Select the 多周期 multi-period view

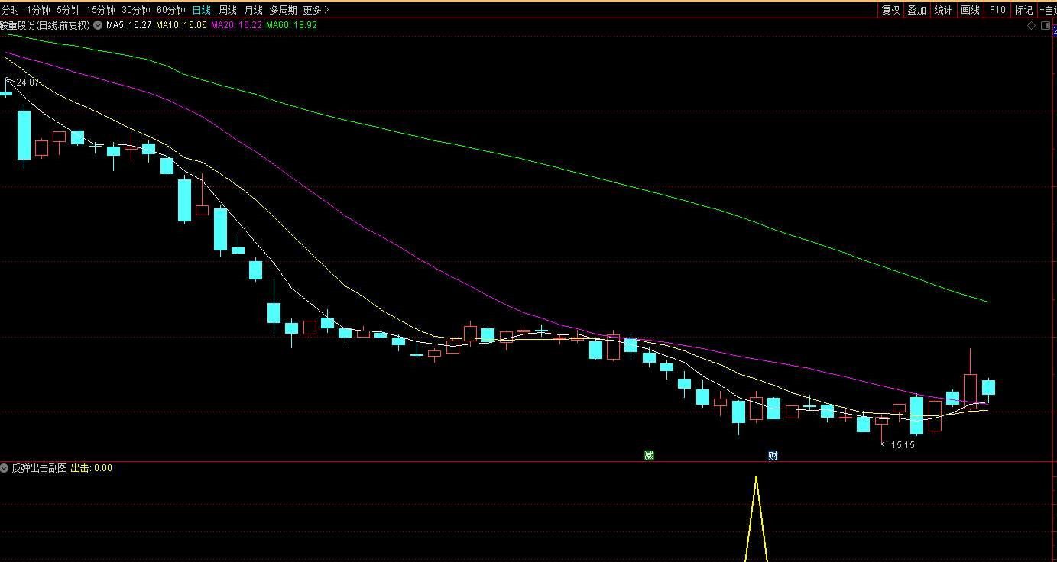[283, 10]
